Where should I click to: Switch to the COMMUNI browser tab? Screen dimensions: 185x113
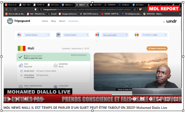point(110,5)
